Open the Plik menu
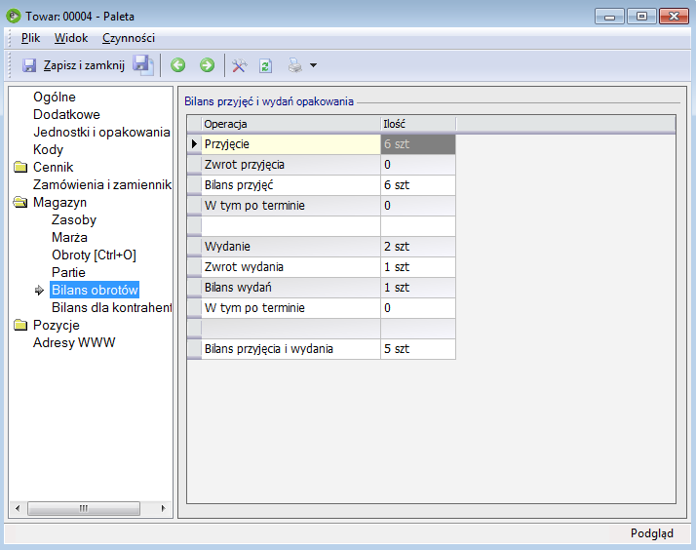Screen dimensions: 696x550 30,38
